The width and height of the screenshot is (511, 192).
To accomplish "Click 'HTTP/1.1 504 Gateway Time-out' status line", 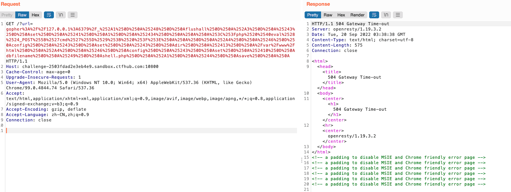I will pos(350,24).
